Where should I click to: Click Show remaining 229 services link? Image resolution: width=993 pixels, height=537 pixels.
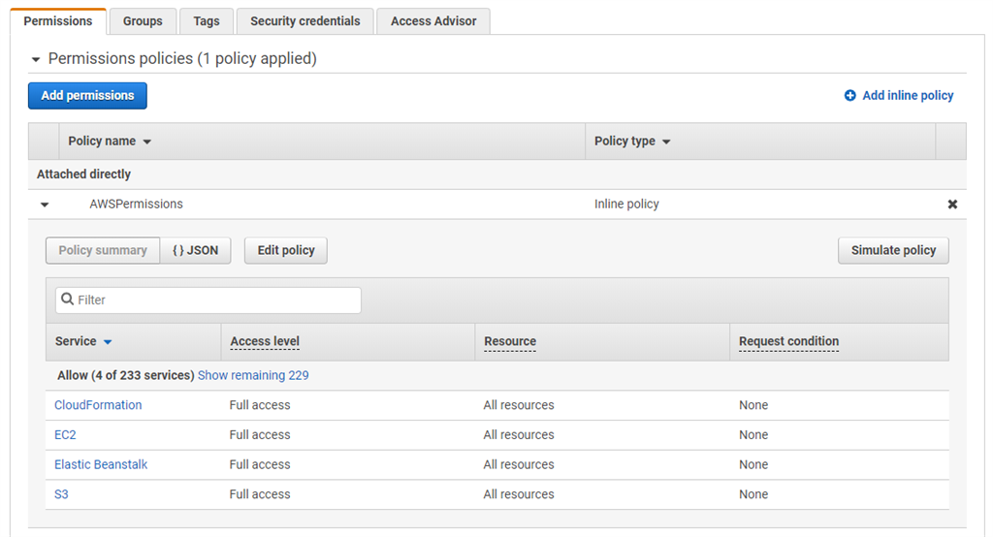tap(253, 375)
